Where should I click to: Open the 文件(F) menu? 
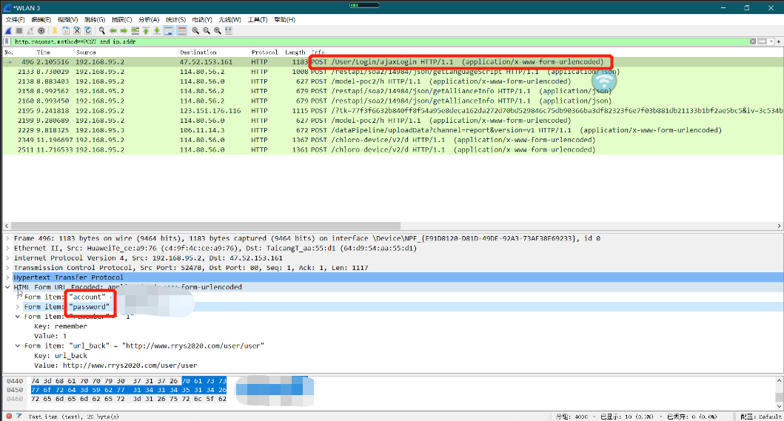click(15, 19)
